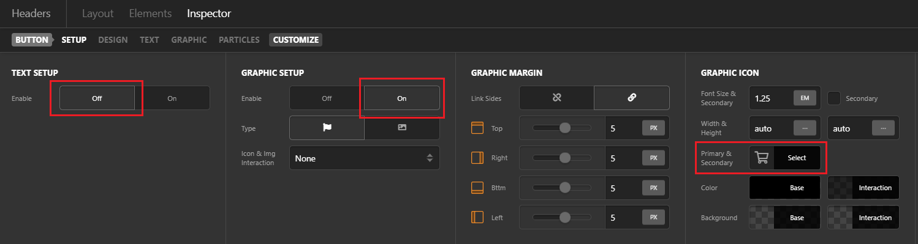
Task: Click the linked sides chain icon
Action: [x=632, y=98]
